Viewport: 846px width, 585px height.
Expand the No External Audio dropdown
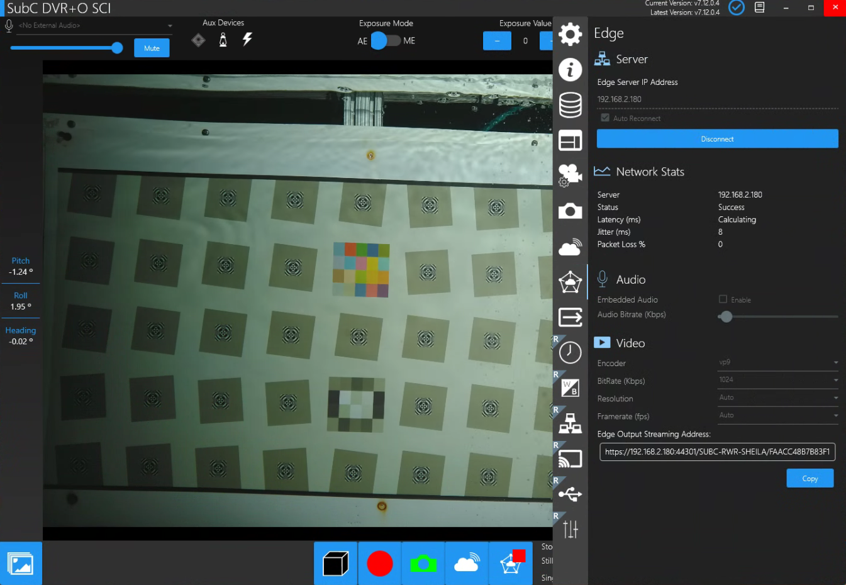point(94,26)
